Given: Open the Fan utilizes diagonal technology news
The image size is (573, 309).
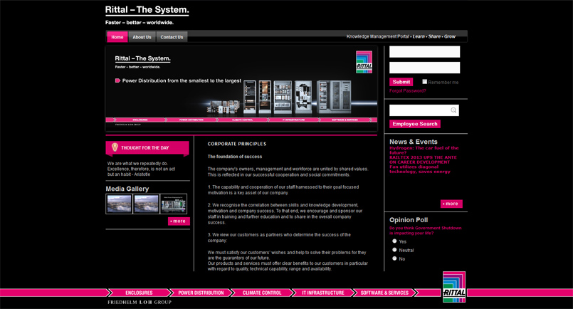Looking at the screenshot, I should tap(420, 169).
